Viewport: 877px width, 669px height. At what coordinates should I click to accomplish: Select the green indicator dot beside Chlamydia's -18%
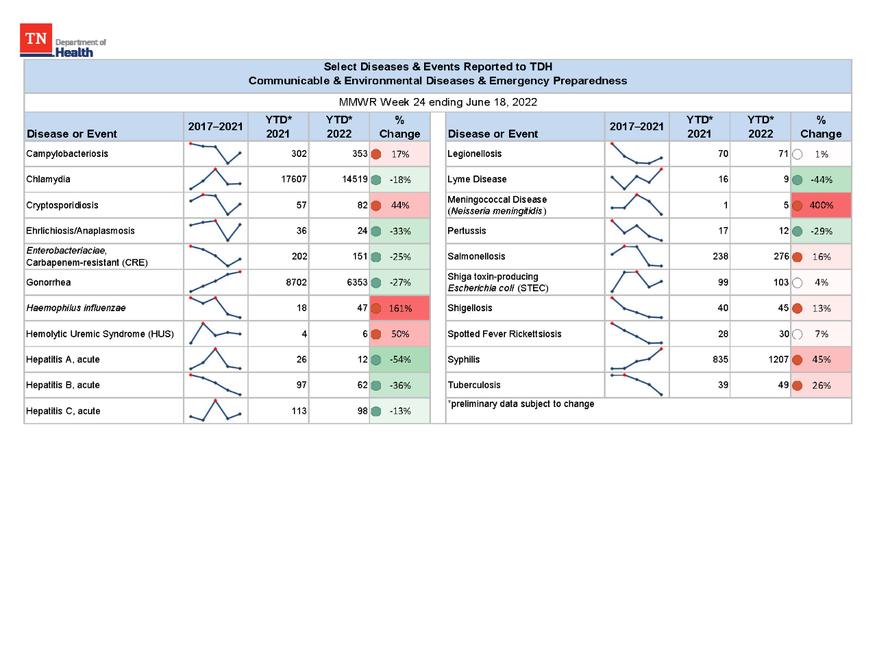coord(376,180)
